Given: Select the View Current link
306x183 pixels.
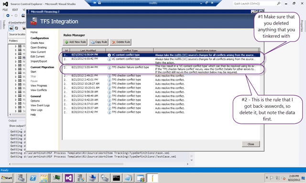Looking at the screenshot, I should pos(38,52).
